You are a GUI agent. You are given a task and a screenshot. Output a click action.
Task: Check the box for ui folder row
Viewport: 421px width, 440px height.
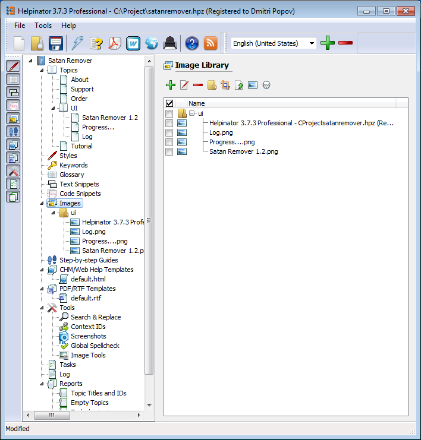pos(169,113)
